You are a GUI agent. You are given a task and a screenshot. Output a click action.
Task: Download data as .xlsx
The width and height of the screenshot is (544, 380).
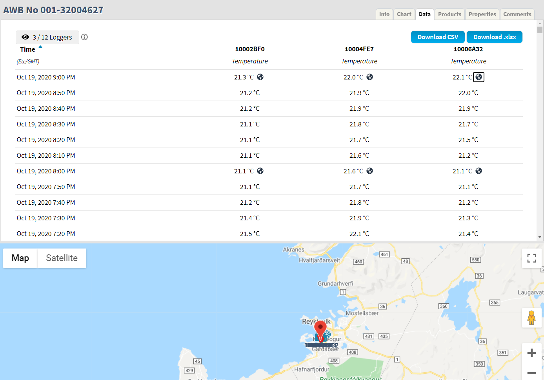(495, 37)
